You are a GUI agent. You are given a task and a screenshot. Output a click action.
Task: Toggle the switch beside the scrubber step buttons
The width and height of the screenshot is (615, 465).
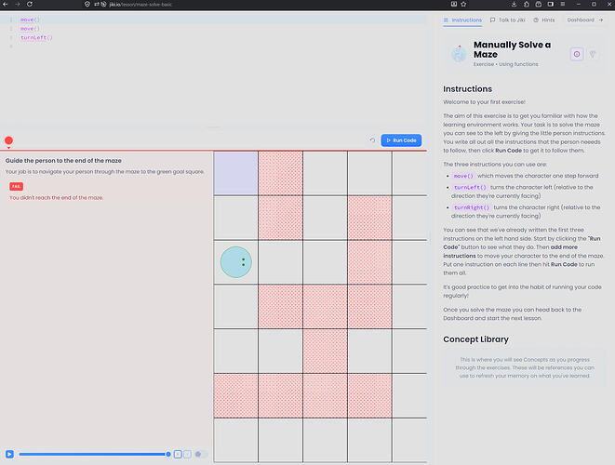pos(201,454)
